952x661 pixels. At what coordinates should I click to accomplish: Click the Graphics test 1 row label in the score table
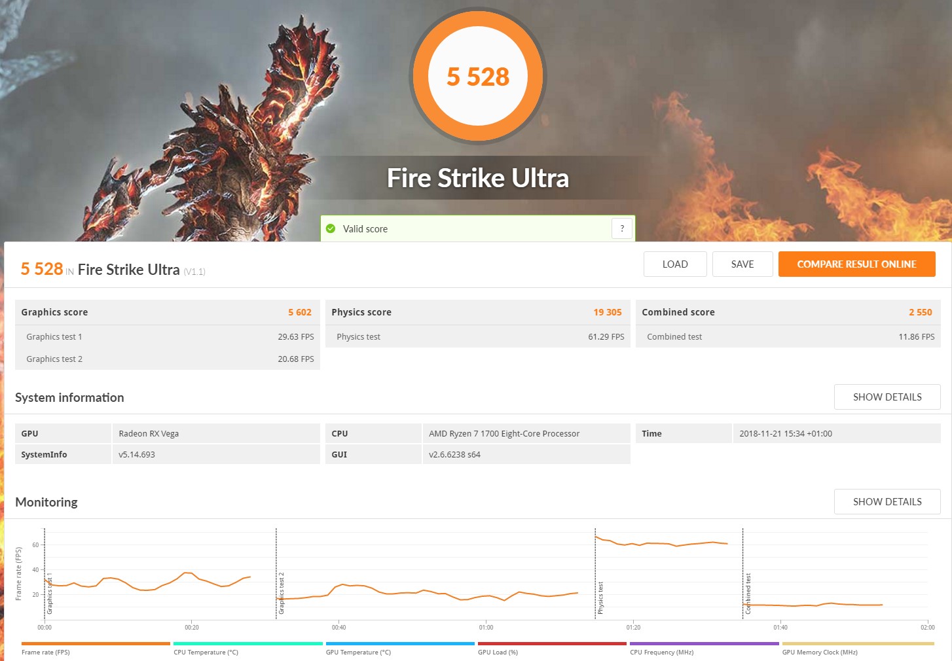[x=54, y=336]
